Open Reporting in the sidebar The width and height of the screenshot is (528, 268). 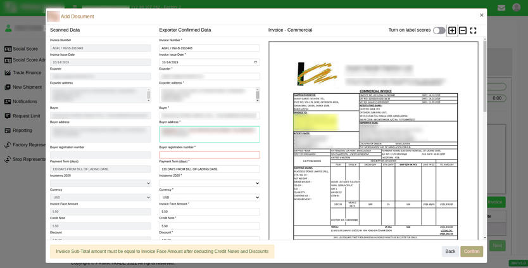click(22, 131)
